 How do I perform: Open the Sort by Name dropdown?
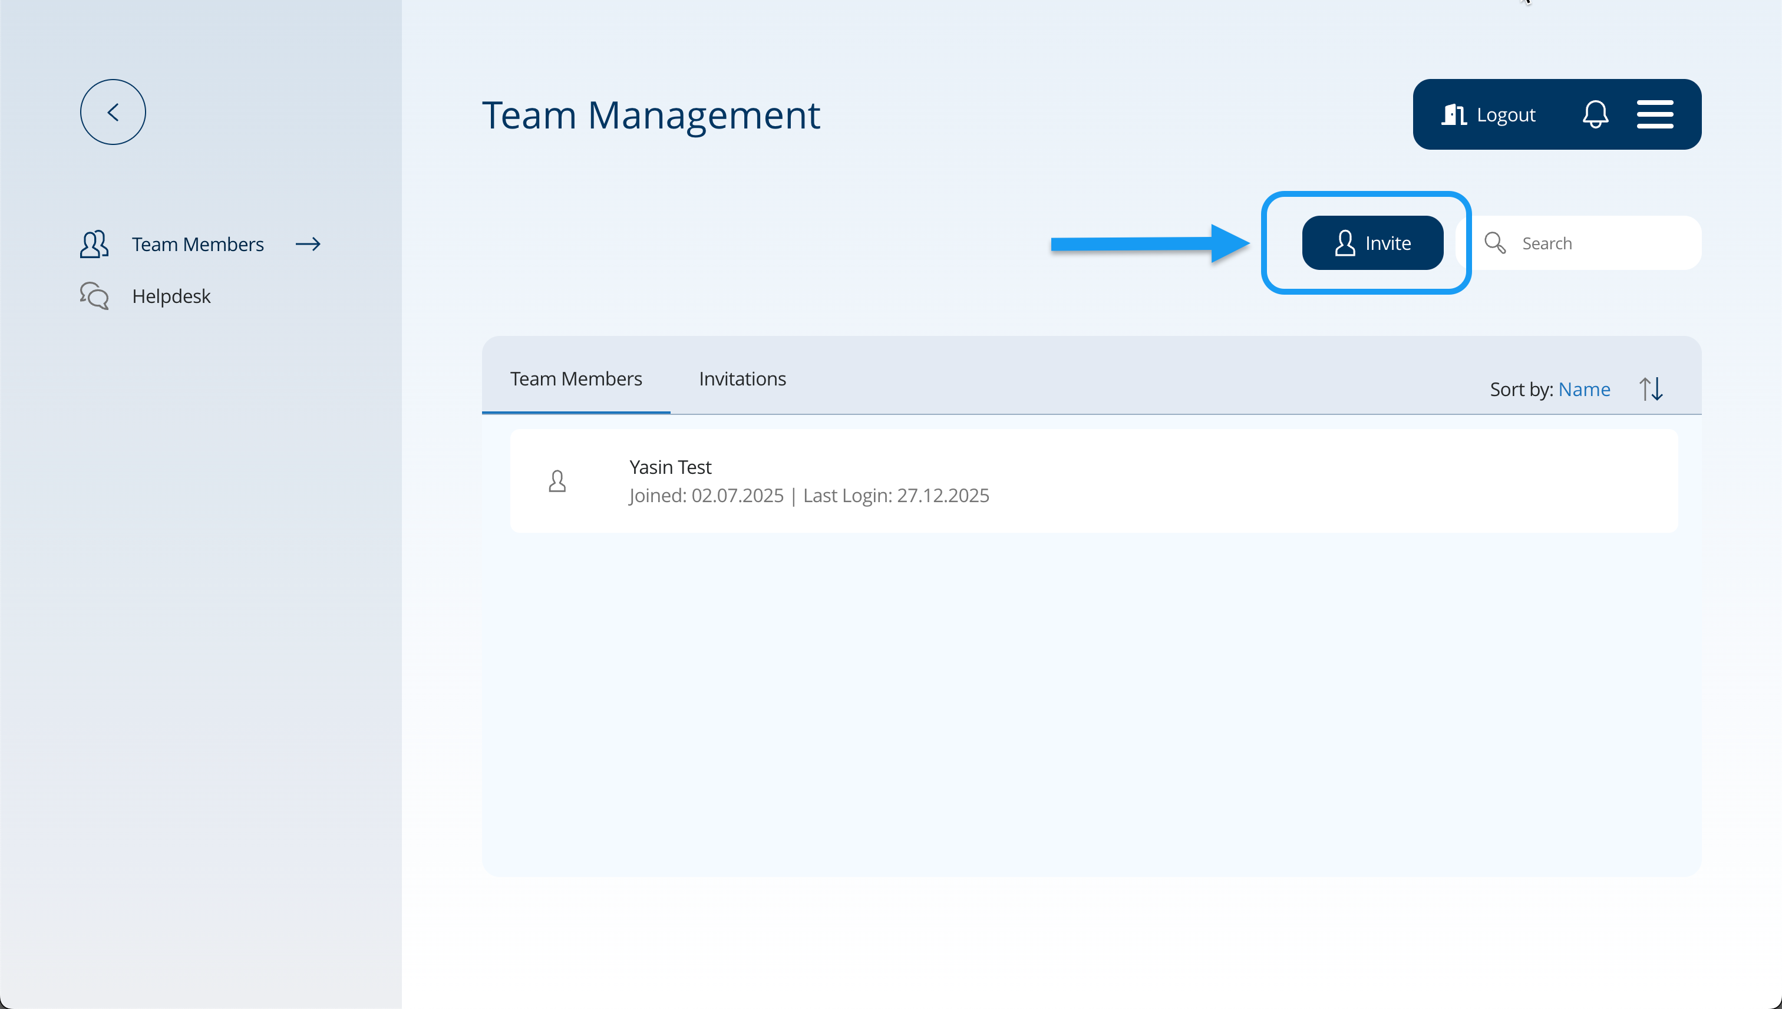point(1584,390)
